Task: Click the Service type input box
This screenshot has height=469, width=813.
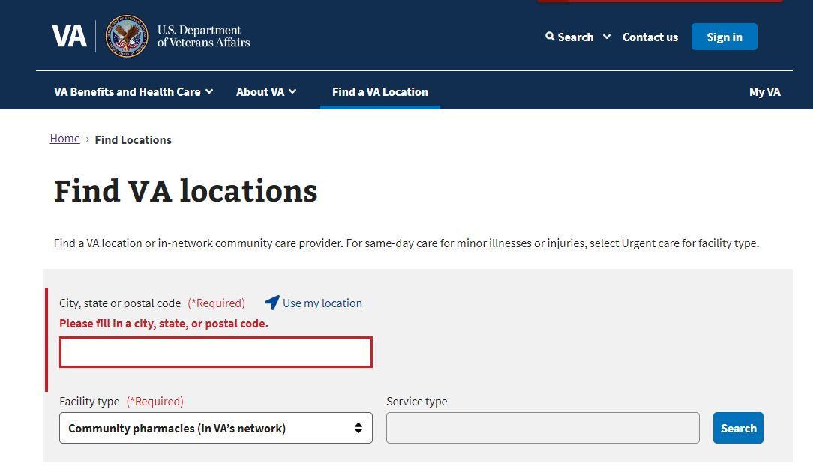Action: pyautogui.click(x=542, y=427)
